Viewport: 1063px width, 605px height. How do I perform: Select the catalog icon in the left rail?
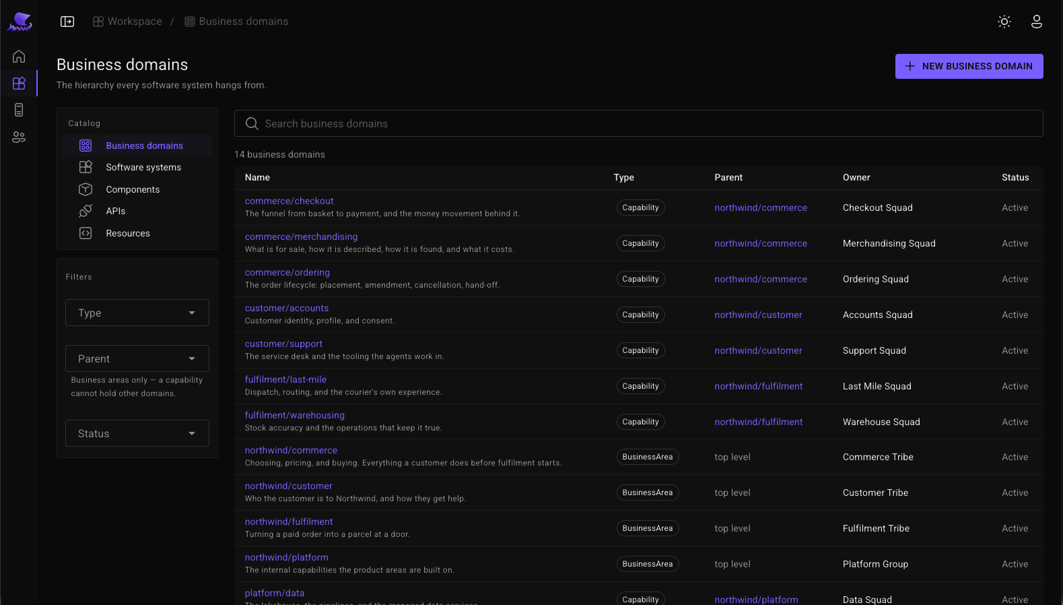[x=19, y=84]
